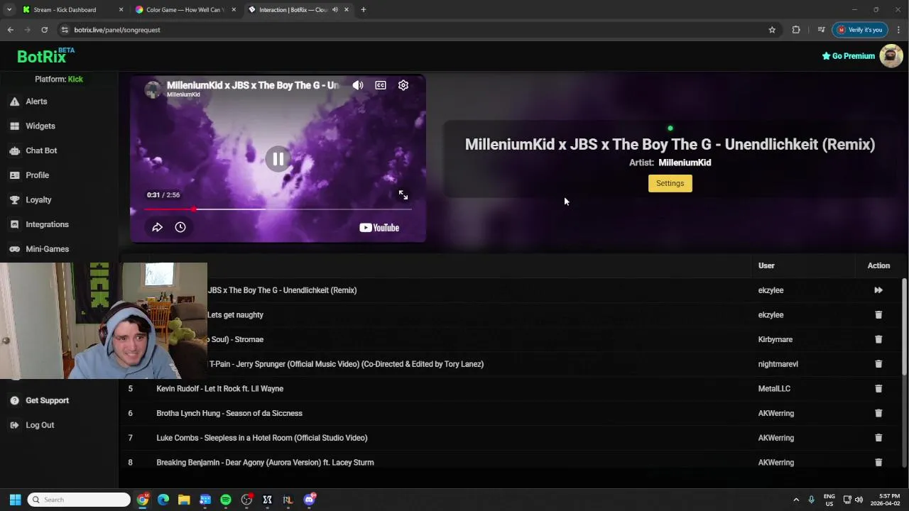The height and width of the screenshot is (511, 909).
Task: Open a new browser tab
Action: point(363,10)
